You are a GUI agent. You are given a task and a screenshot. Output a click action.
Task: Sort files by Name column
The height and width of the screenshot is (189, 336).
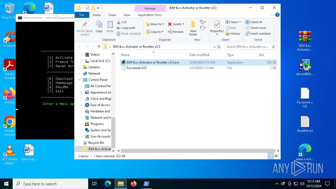coord(154,55)
